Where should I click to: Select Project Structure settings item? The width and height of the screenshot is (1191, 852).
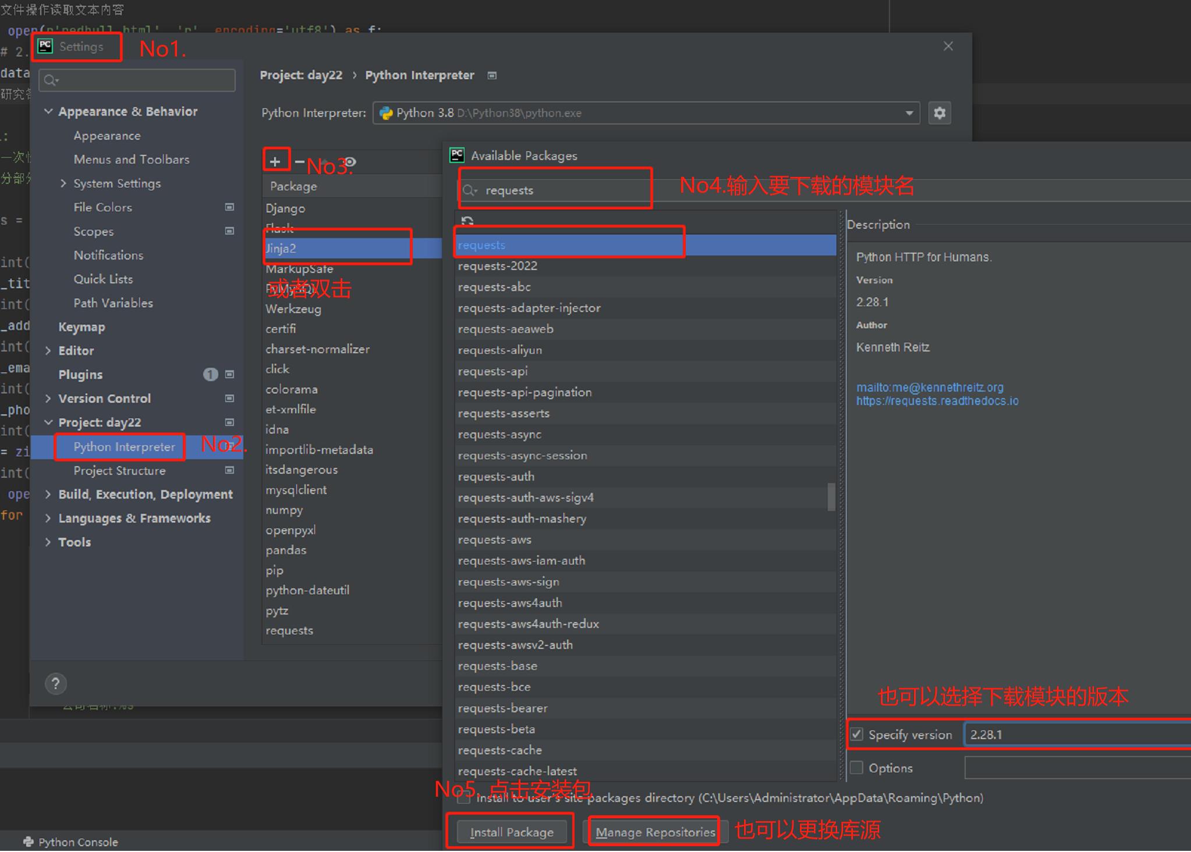click(x=119, y=470)
